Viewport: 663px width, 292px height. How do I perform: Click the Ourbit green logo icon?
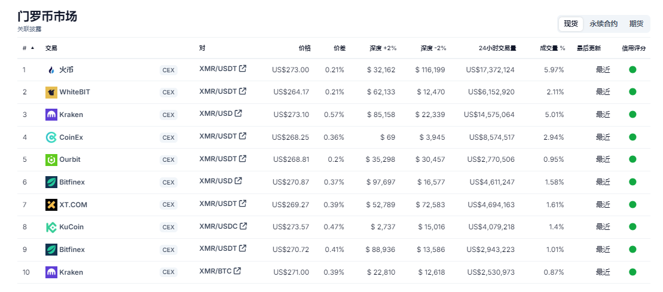(51, 159)
